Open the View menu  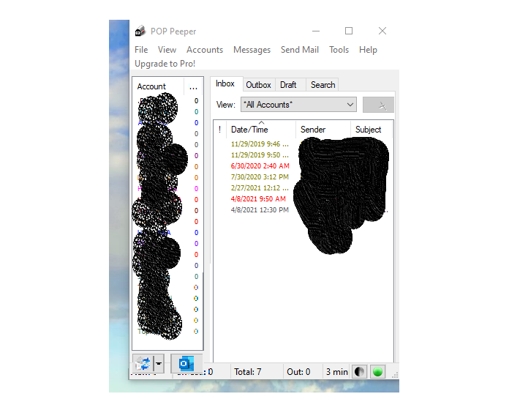167,50
